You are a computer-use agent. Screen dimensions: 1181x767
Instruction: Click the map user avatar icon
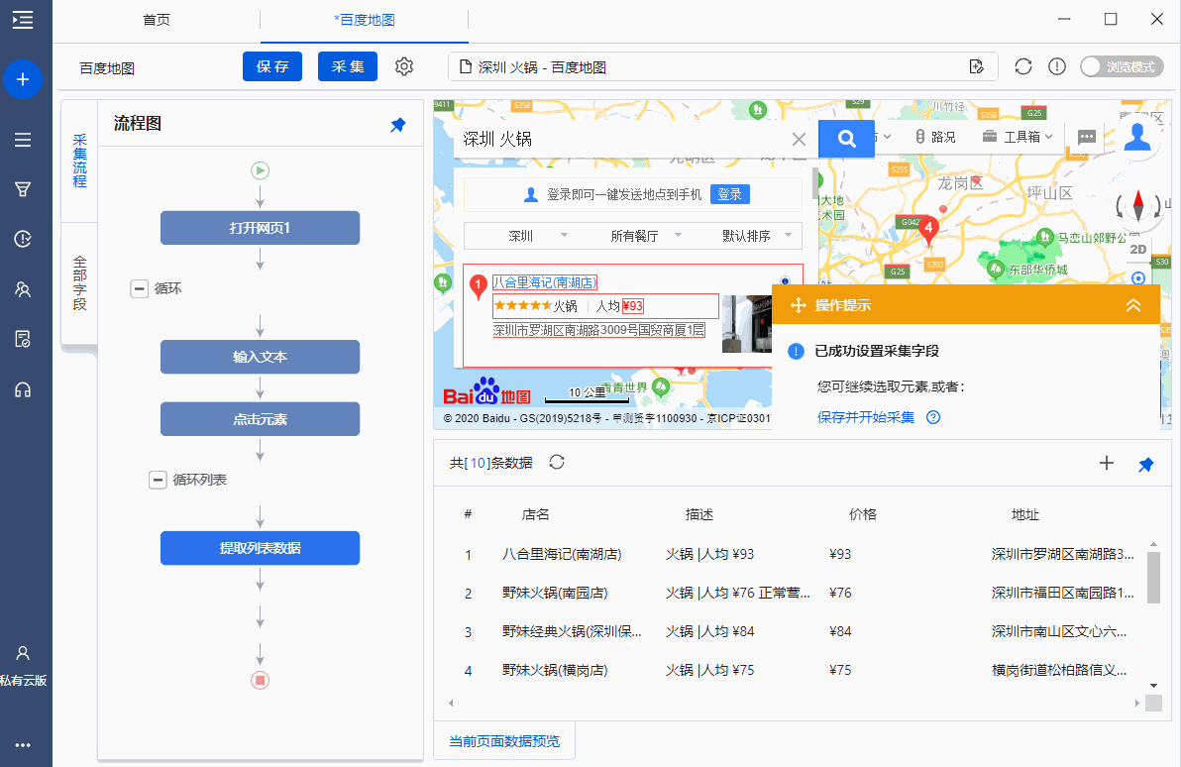(1137, 137)
